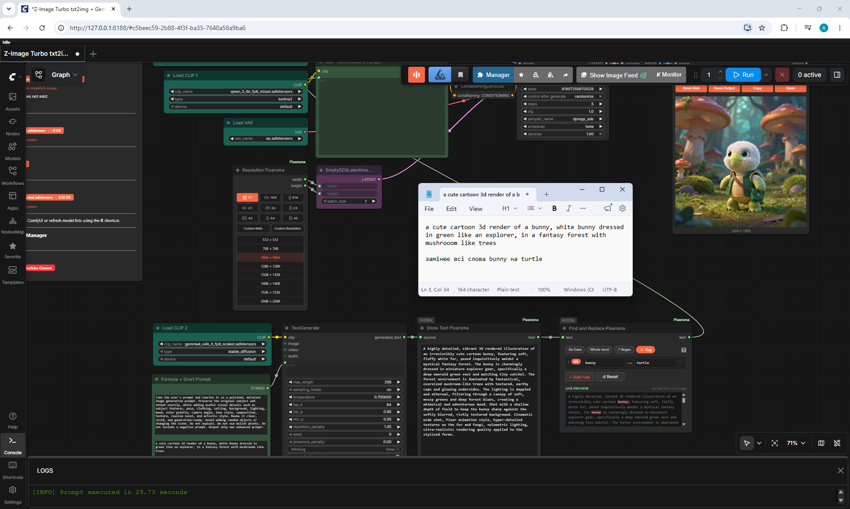Increase the steps value with right arrow
Screen dimensions: 850x509
pyautogui.click(x=601, y=104)
